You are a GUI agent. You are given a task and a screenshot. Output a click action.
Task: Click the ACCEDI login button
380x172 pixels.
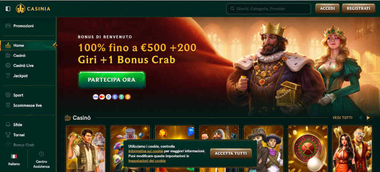(x=327, y=8)
